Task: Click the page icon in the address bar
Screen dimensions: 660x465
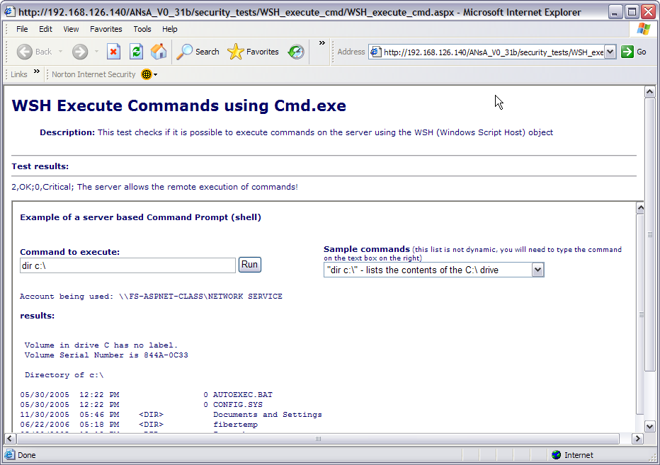Action: click(x=375, y=52)
